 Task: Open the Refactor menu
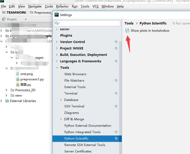(x=62, y=6)
